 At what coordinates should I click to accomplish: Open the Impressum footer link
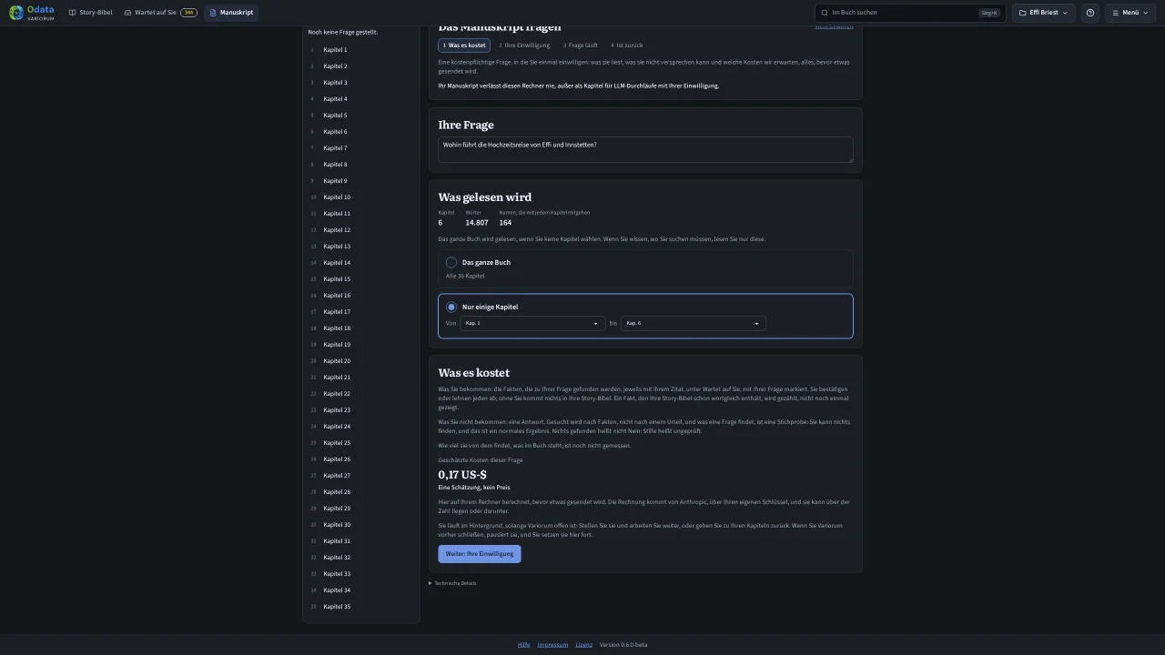(553, 644)
